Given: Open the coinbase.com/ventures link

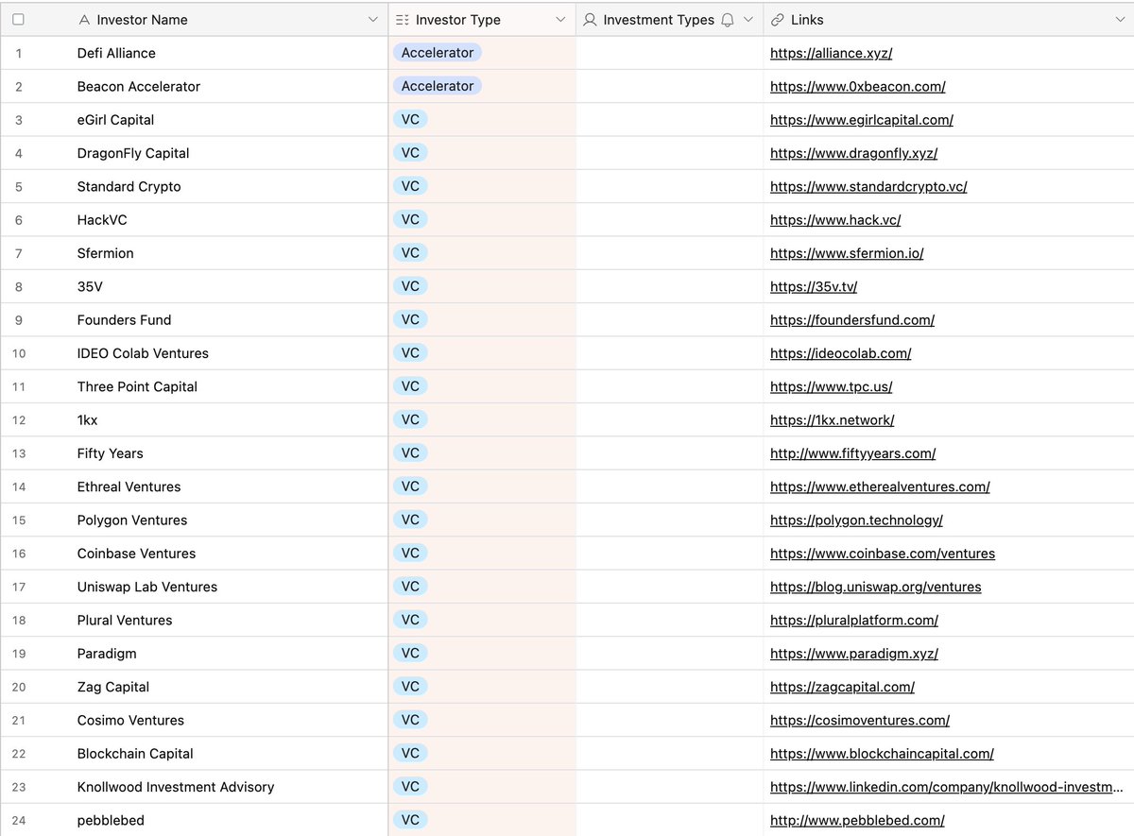Looking at the screenshot, I should click(x=883, y=554).
